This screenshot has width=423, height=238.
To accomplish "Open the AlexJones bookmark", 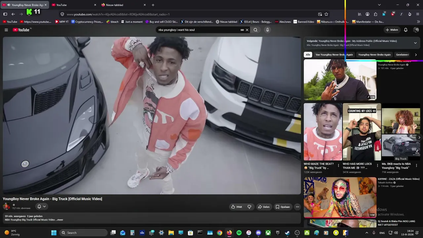I will [x=283, y=22].
